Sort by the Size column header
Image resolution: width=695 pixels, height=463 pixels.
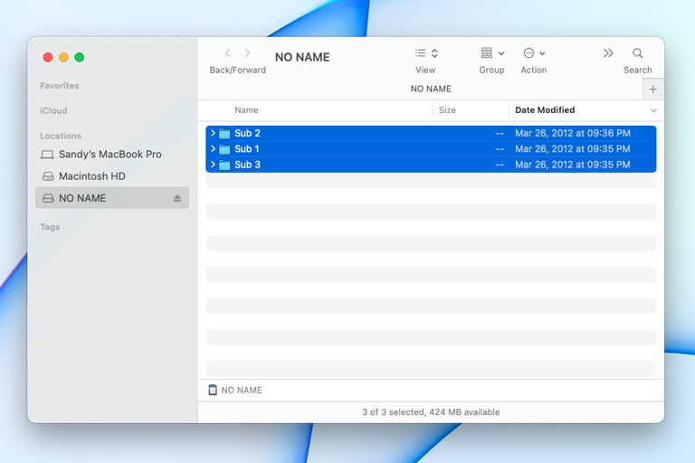pyautogui.click(x=447, y=110)
